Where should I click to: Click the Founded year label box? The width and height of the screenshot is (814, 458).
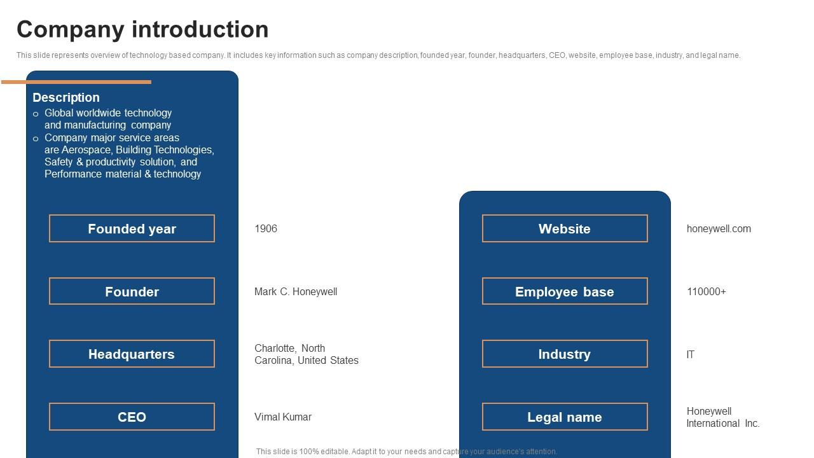pyautogui.click(x=132, y=228)
